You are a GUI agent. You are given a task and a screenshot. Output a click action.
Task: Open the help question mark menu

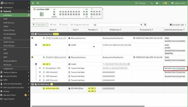tap(158, 3)
